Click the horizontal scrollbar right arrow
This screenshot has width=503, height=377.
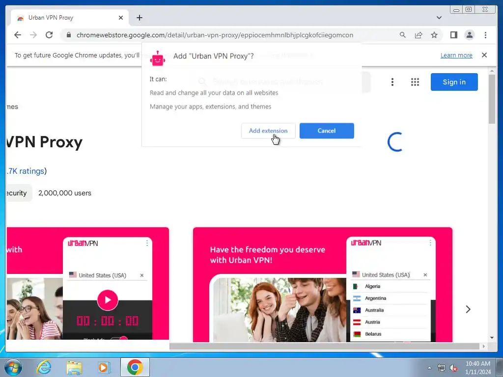coord(484,346)
